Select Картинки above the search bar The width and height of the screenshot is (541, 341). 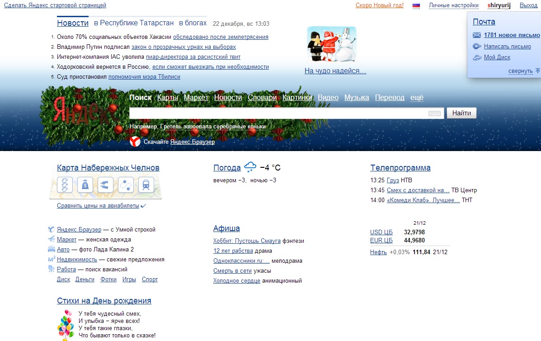pyautogui.click(x=297, y=98)
